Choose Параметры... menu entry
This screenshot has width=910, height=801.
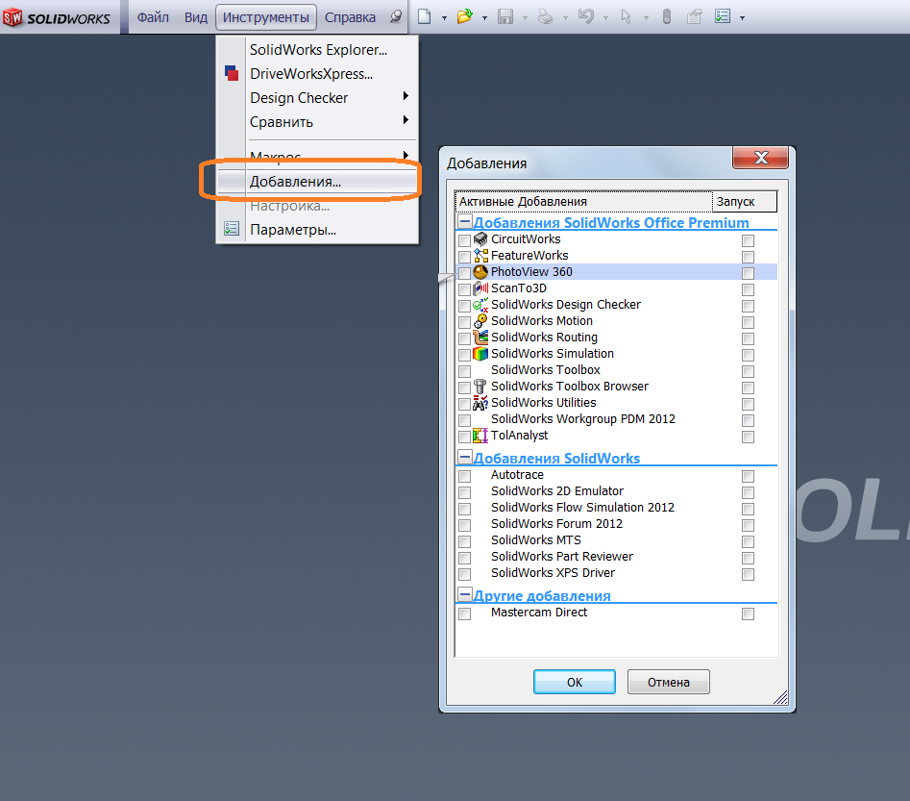coord(317,230)
